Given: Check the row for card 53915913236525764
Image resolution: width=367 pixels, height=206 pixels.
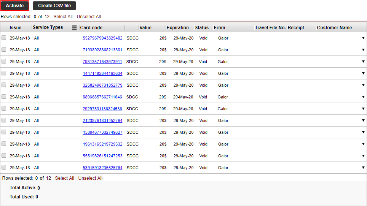Looking at the screenshot, I should (4, 168).
